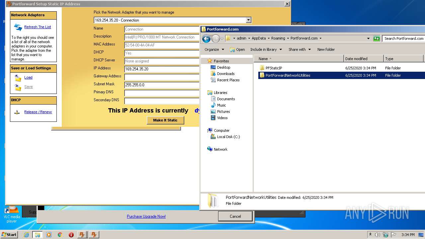Switch to second Portforward taskbar app
The image size is (425, 239).
pos(94,235)
